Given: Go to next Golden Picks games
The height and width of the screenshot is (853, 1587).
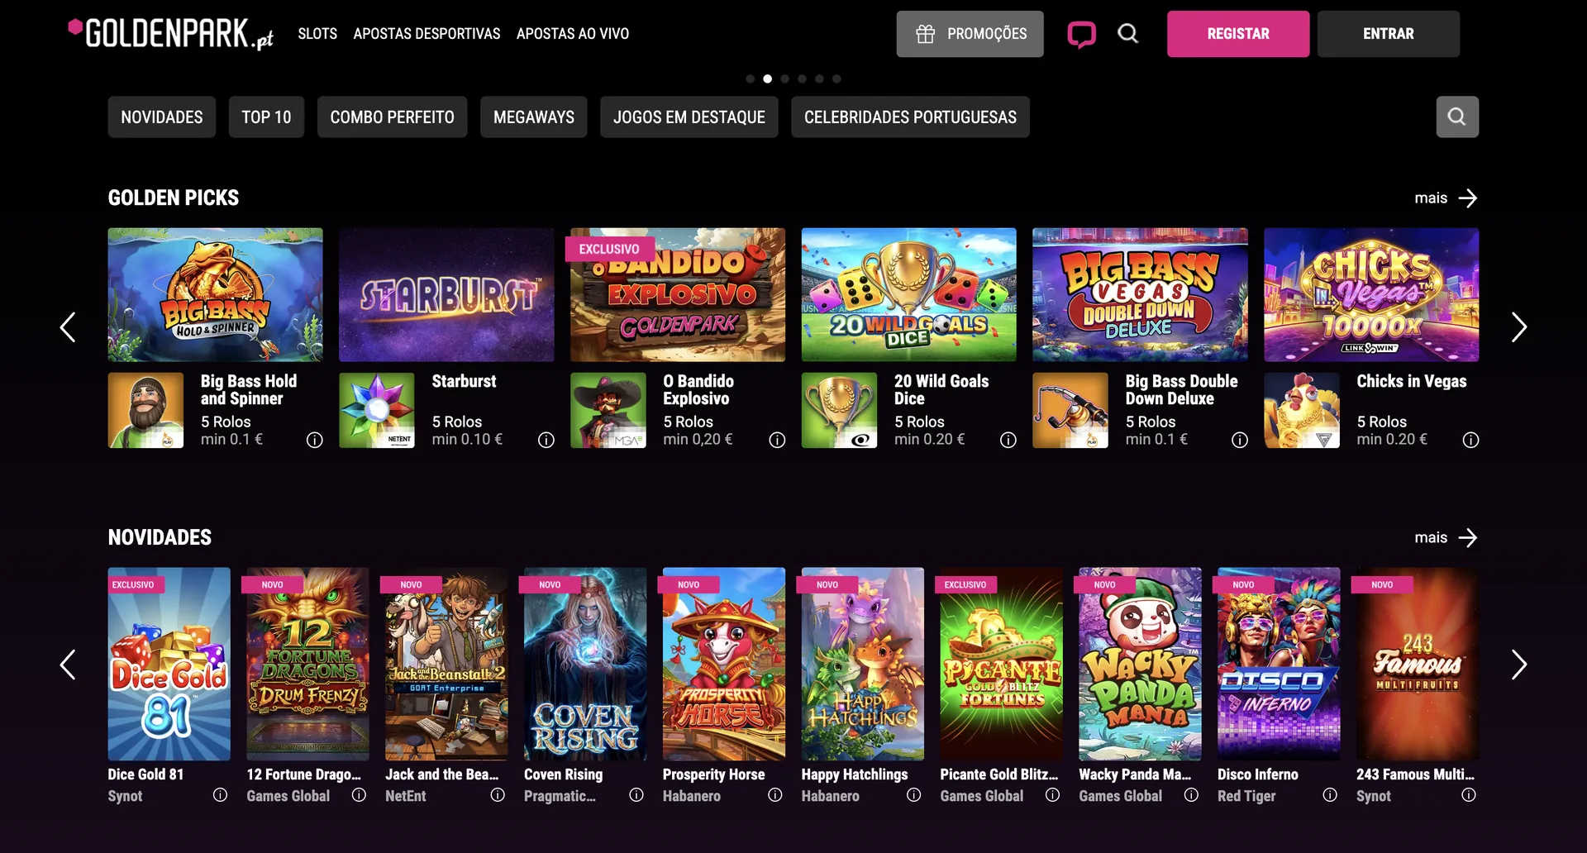Looking at the screenshot, I should [1518, 327].
